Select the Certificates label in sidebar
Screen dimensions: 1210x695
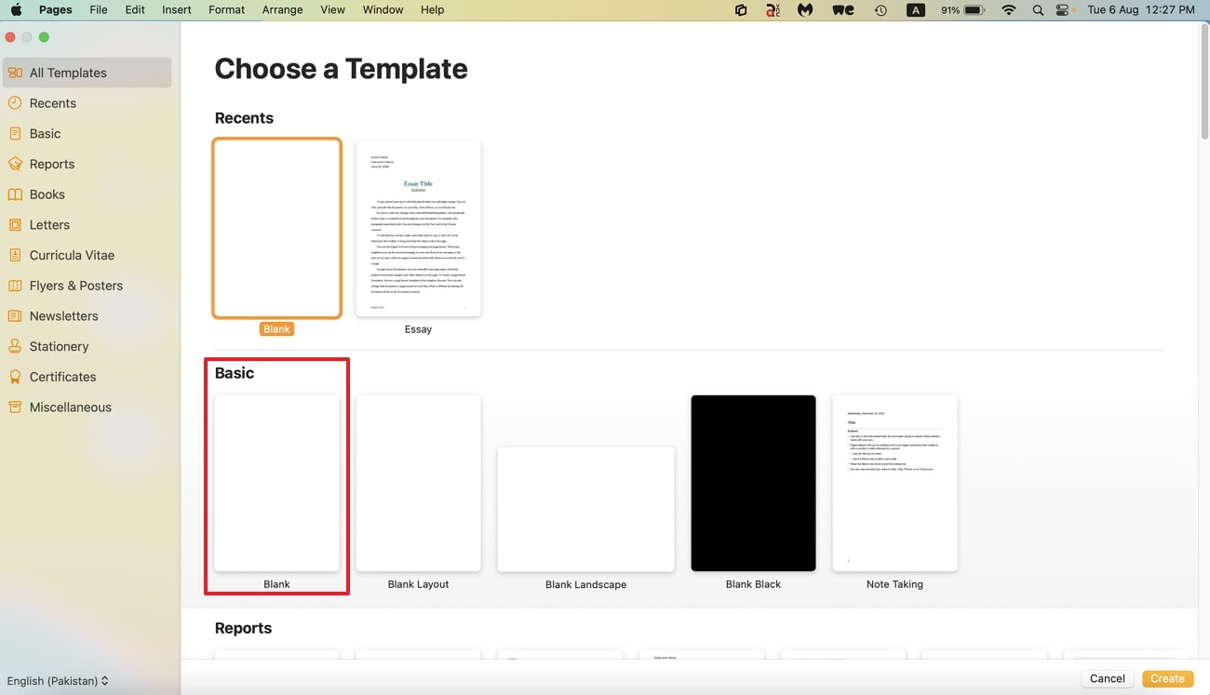coord(63,377)
